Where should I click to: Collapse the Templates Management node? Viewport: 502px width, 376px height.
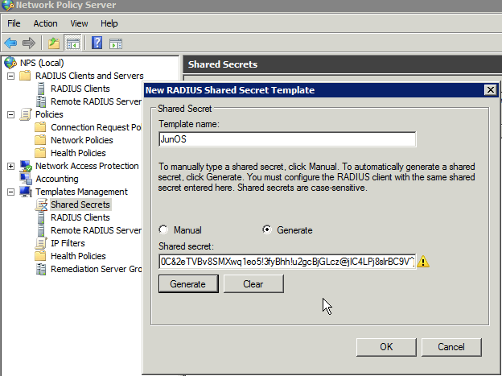pyautogui.click(x=10, y=192)
